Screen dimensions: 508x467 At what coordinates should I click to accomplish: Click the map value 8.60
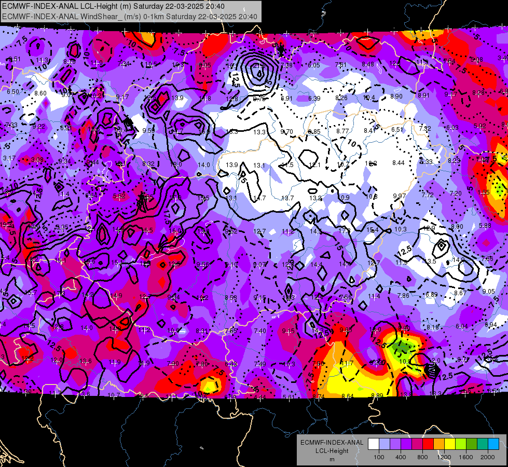click(40, 93)
